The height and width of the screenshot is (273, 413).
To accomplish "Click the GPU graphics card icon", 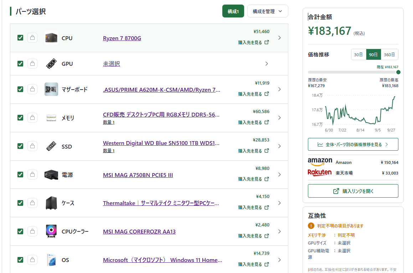I will coord(51,64).
